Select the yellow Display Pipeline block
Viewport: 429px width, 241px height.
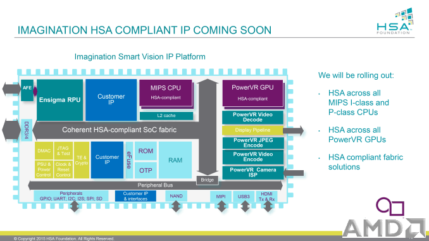[252, 130]
